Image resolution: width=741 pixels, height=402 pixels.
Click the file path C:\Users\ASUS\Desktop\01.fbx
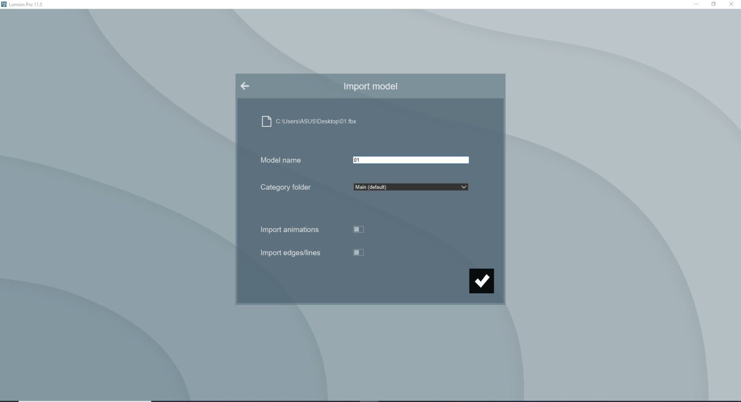[316, 121]
